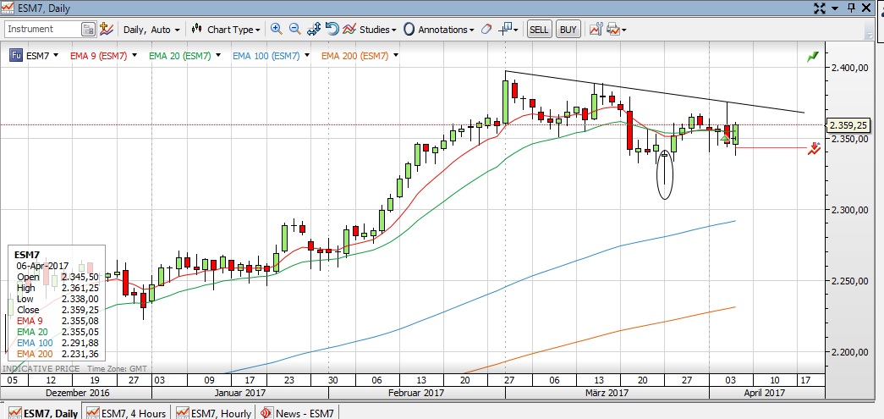Open the EMA 200 (ESM7) dropdown
Viewport: 884px width, 419px height.
click(x=397, y=55)
